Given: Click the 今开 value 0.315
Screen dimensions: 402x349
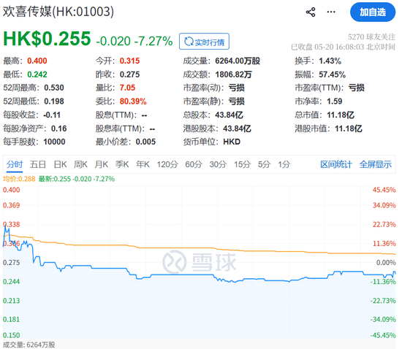Looking at the screenshot, I should [x=129, y=61].
